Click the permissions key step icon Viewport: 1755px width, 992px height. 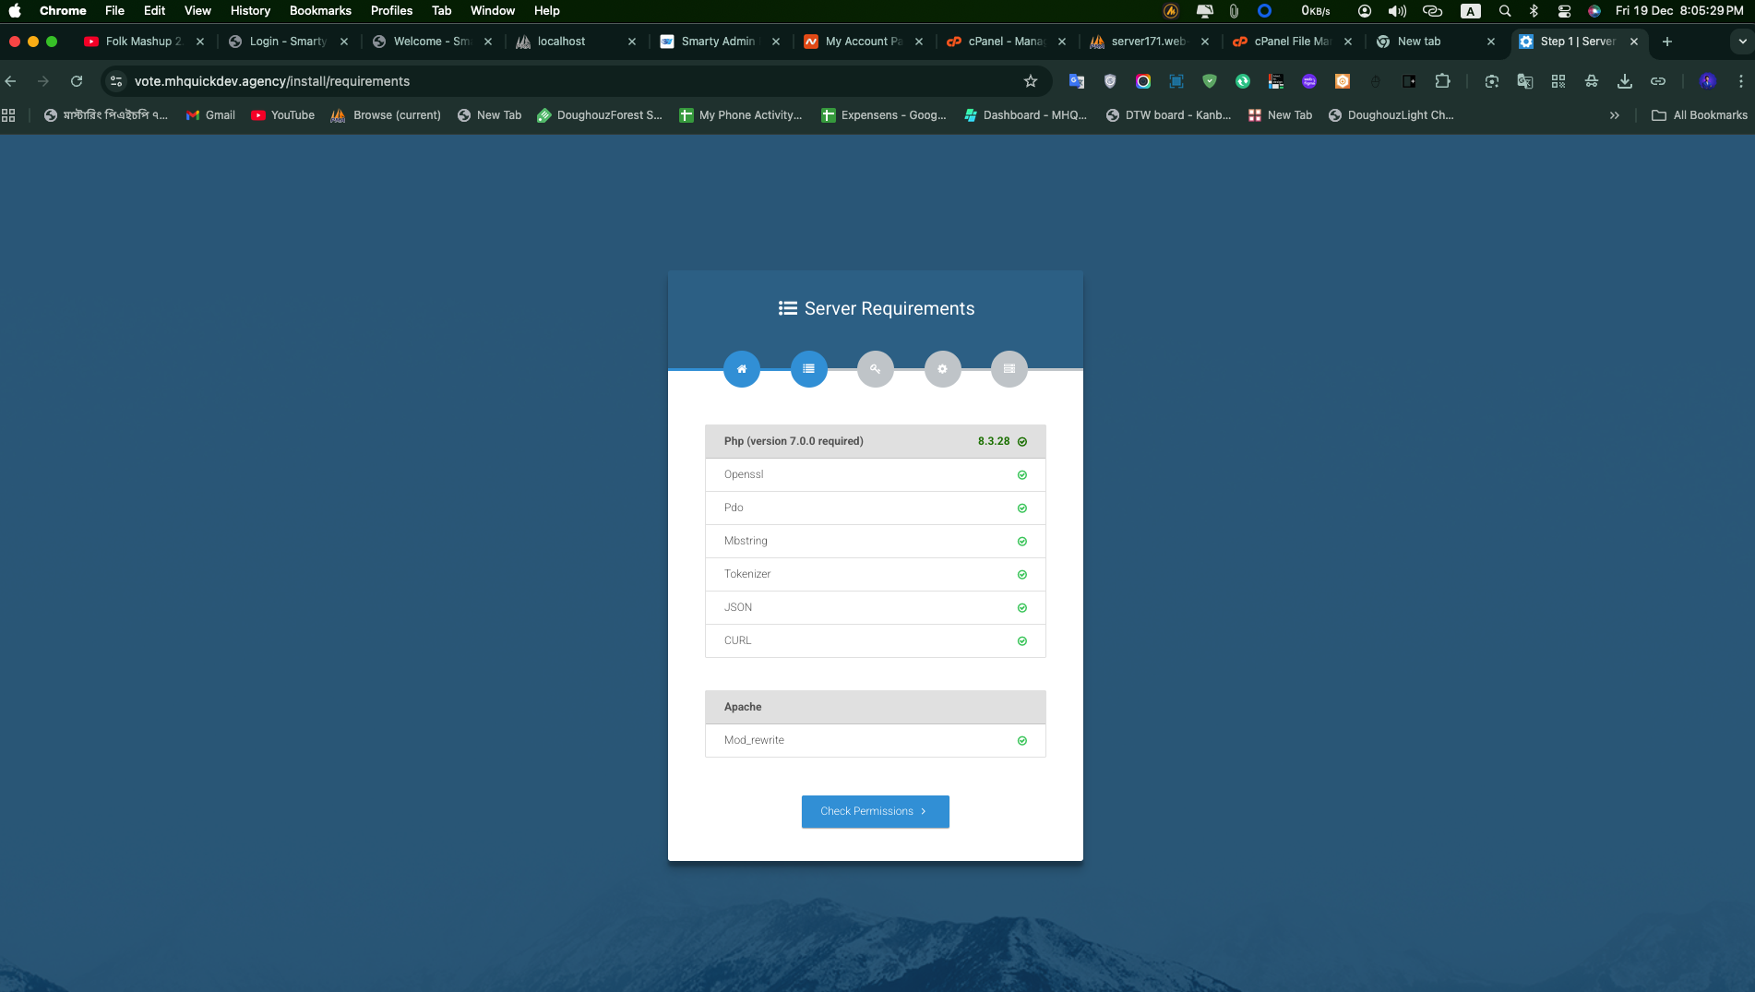875,369
